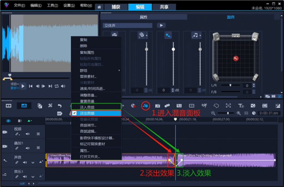
Task: Open the customize toolbar tools icon
Action: click(x=50, y=106)
